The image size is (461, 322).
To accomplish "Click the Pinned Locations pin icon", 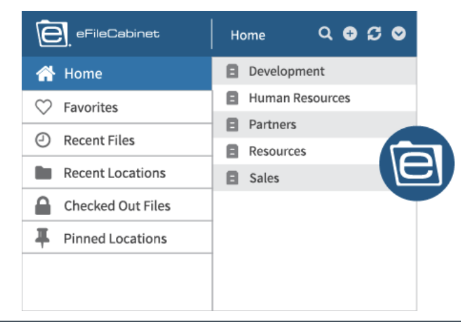I will pyautogui.click(x=43, y=238).
